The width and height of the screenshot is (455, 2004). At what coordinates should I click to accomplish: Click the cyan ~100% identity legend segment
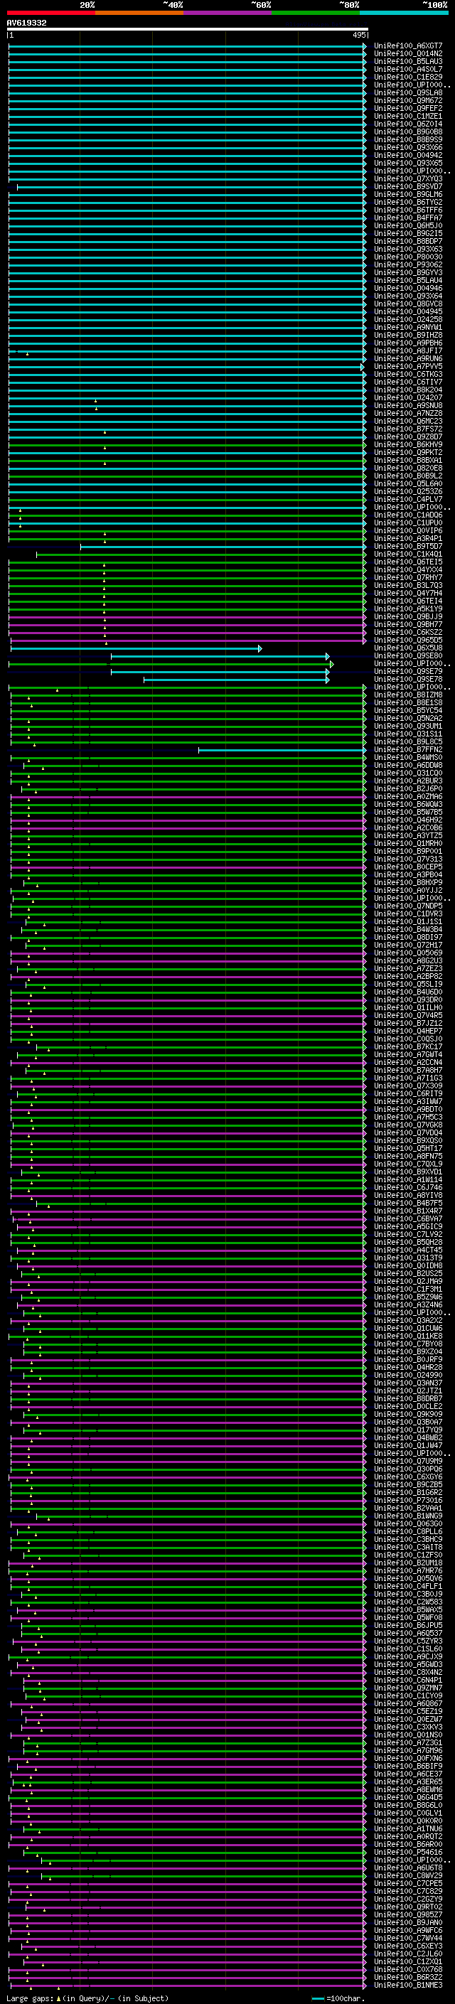[x=404, y=14]
